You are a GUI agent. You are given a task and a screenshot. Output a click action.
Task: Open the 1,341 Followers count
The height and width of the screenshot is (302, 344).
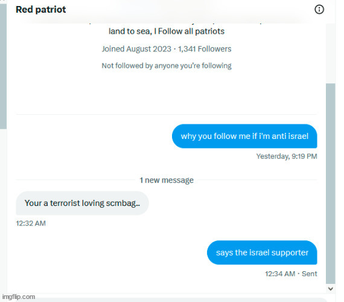point(205,49)
